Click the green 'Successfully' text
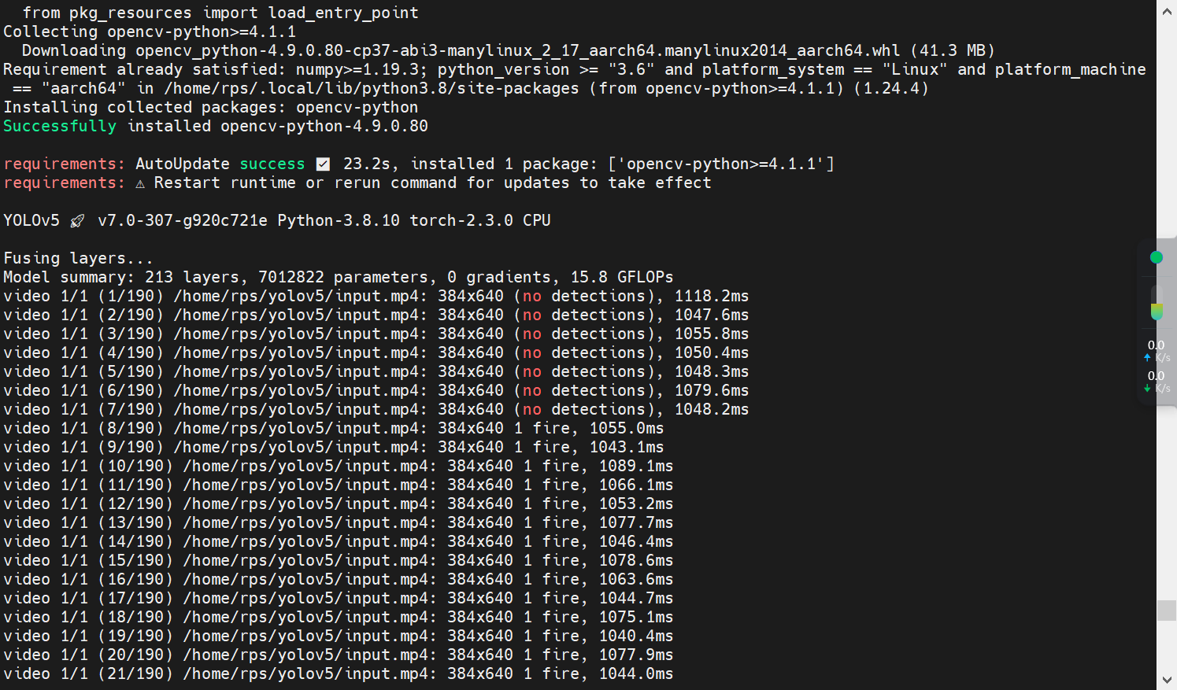Viewport: 1177px width, 690px height. (60, 126)
